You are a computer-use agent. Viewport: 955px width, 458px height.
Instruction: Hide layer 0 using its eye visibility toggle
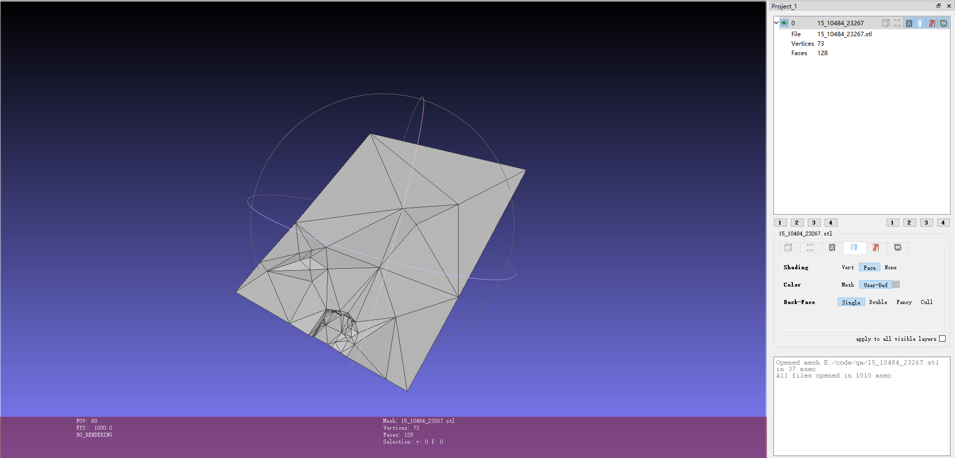784,23
